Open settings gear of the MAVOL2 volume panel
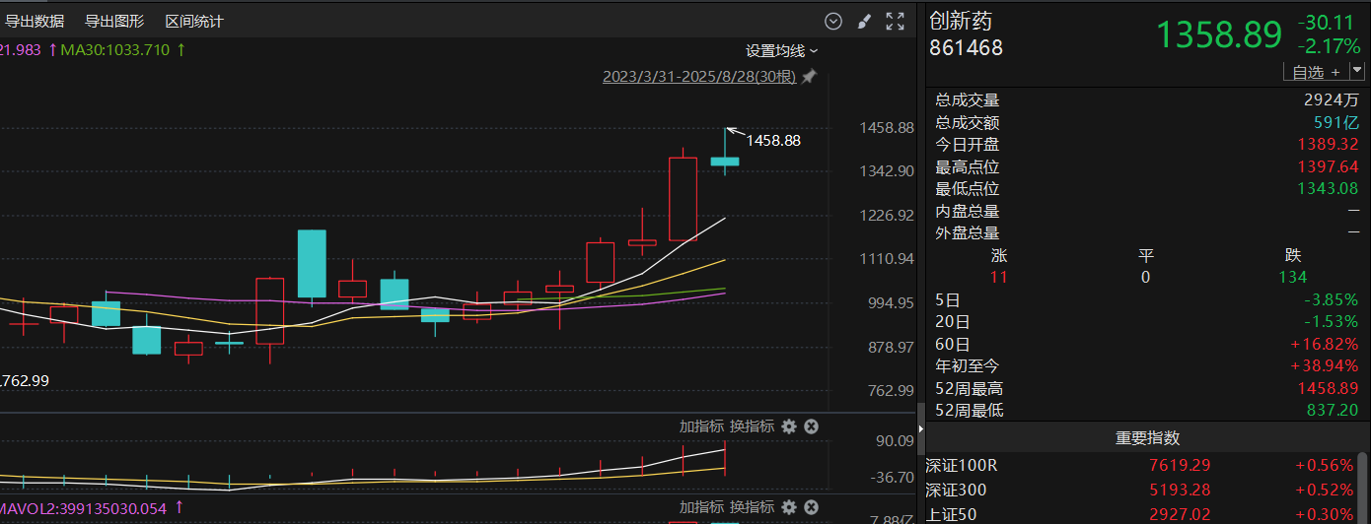 click(789, 507)
